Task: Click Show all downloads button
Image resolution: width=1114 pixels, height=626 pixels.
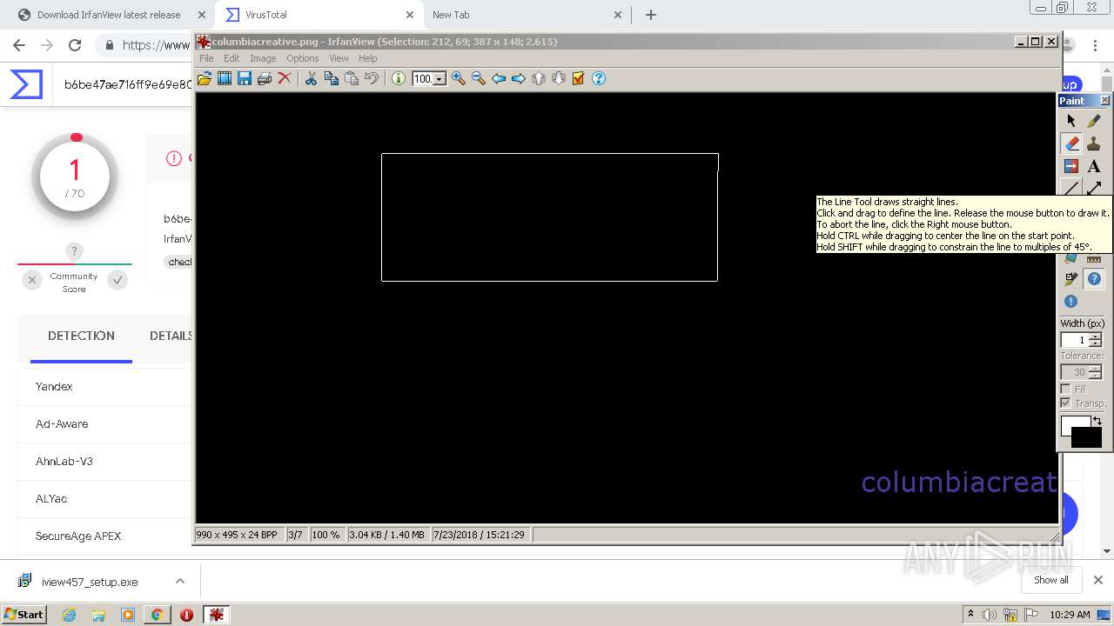Action: pyautogui.click(x=1051, y=580)
